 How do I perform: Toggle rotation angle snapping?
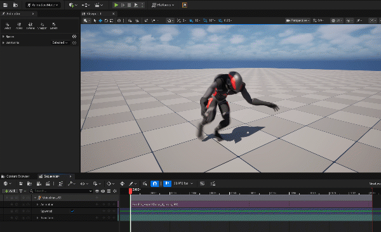pos(205,21)
